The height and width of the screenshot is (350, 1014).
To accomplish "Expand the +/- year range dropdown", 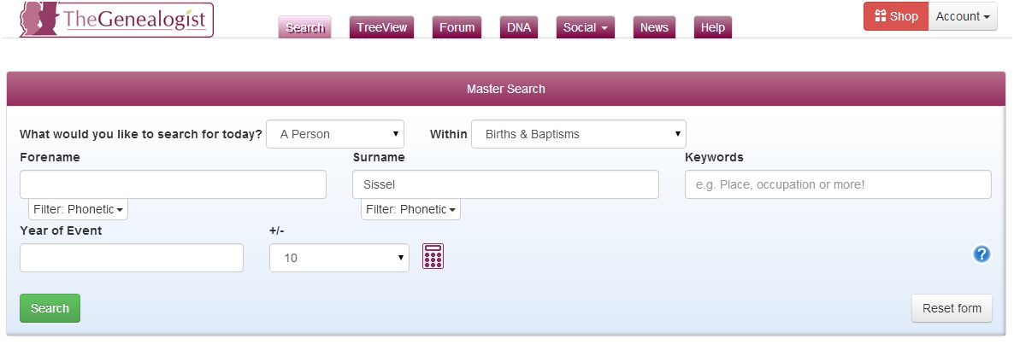I will pos(339,258).
